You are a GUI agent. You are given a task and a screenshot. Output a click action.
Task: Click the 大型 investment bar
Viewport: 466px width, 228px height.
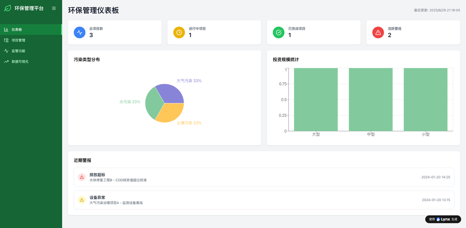point(316,99)
